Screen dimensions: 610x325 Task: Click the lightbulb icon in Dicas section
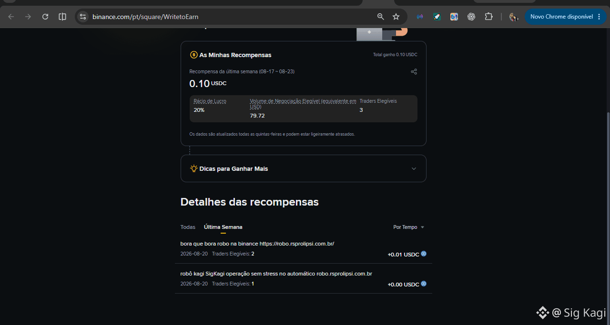click(x=193, y=168)
